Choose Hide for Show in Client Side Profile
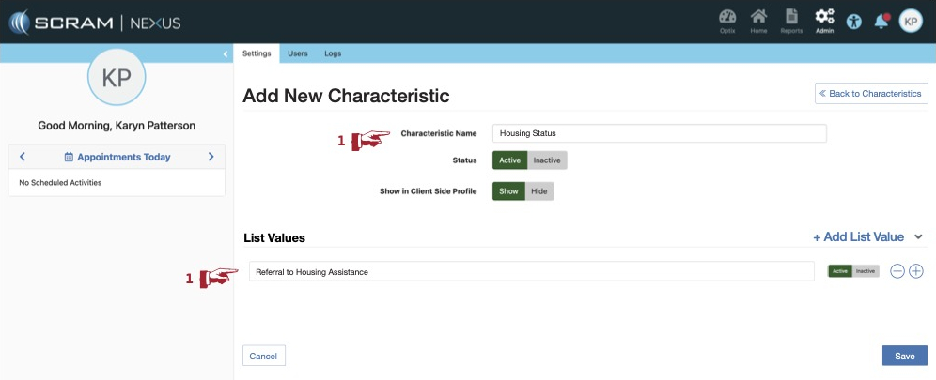936x380 pixels. click(539, 191)
